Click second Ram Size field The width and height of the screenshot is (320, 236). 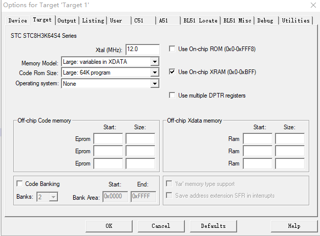click(x=290, y=151)
